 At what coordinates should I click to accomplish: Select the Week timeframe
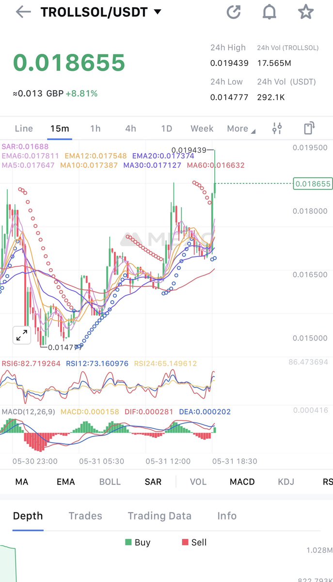coord(202,129)
